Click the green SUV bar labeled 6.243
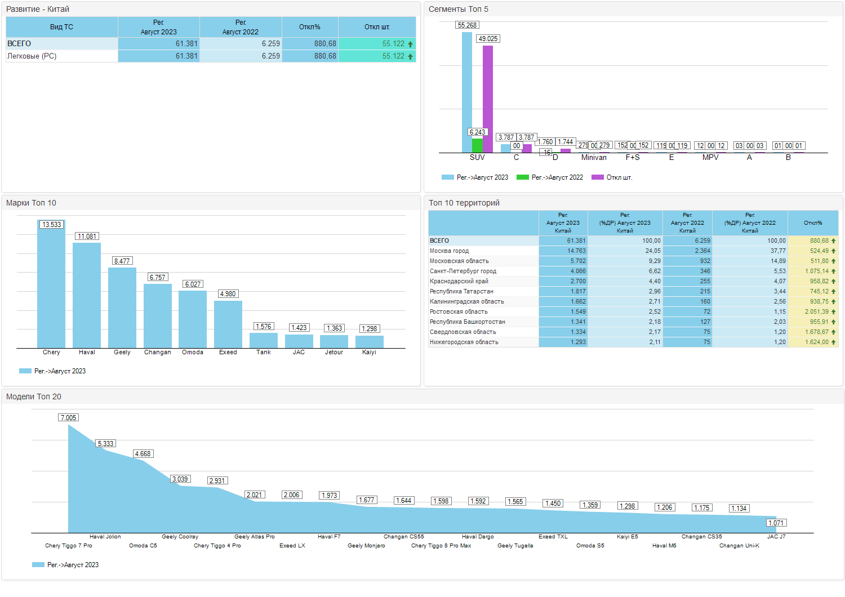845x597 pixels. click(477, 145)
